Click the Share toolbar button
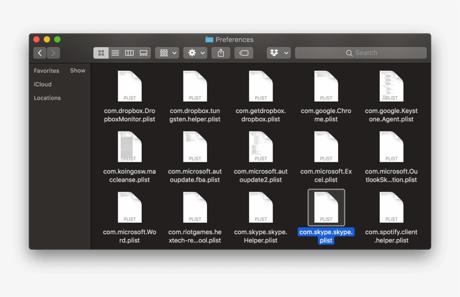Screen dimensions: 460x297 click(221, 53)
